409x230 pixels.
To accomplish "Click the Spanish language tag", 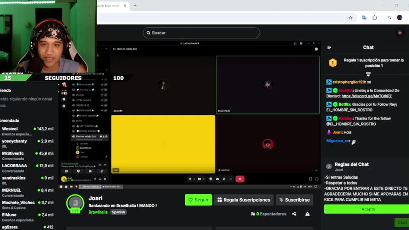I will [118, 212].
